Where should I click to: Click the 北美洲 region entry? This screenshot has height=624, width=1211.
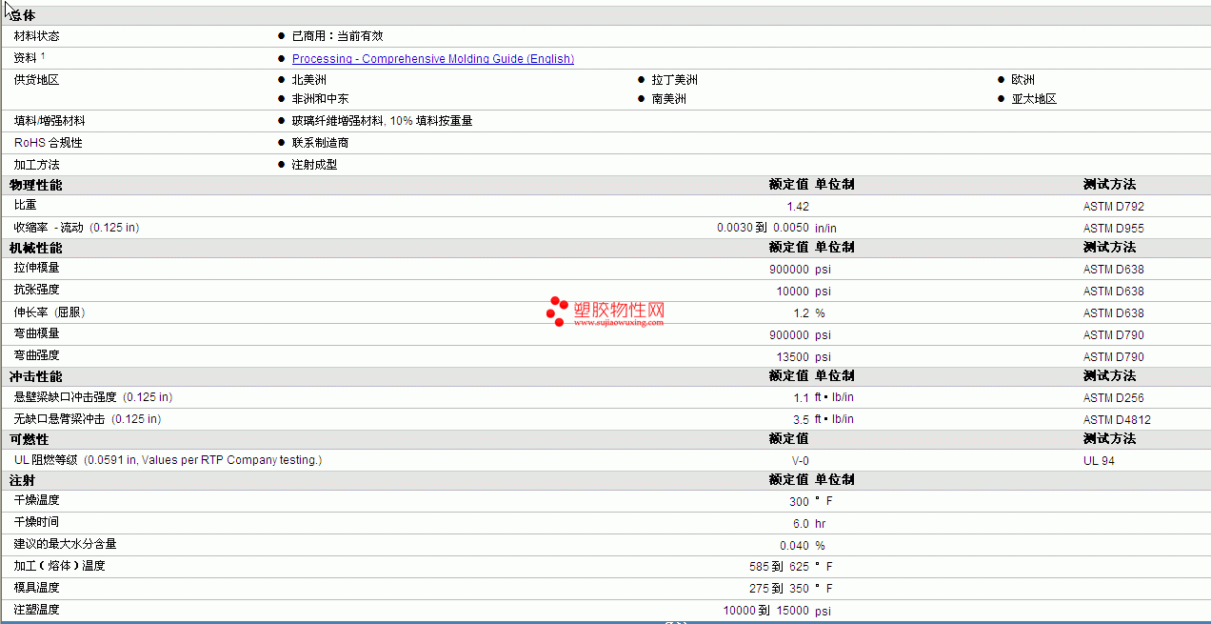click(x=309, y=80)
